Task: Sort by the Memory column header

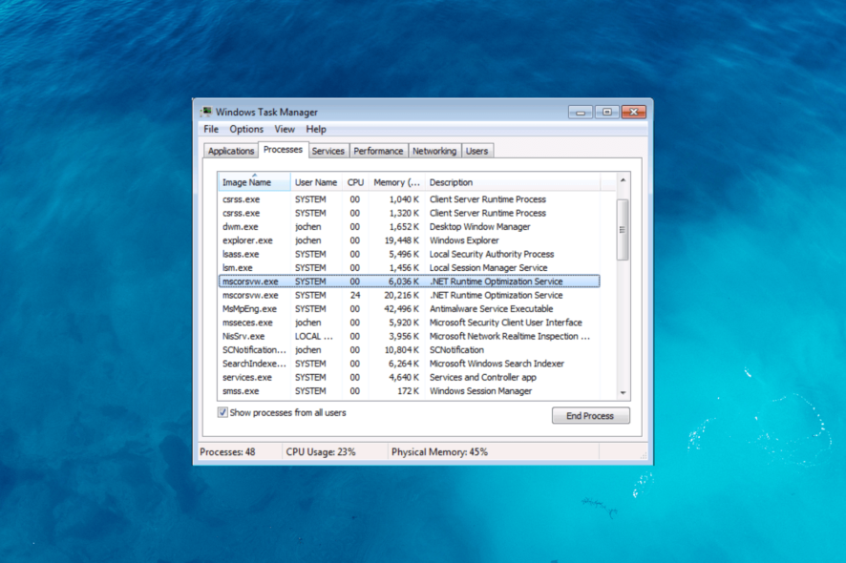Action: [394, 181]
